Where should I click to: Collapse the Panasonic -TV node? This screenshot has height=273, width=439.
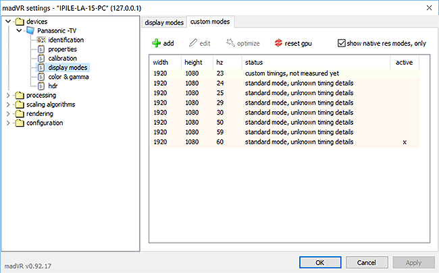[19, 30]
